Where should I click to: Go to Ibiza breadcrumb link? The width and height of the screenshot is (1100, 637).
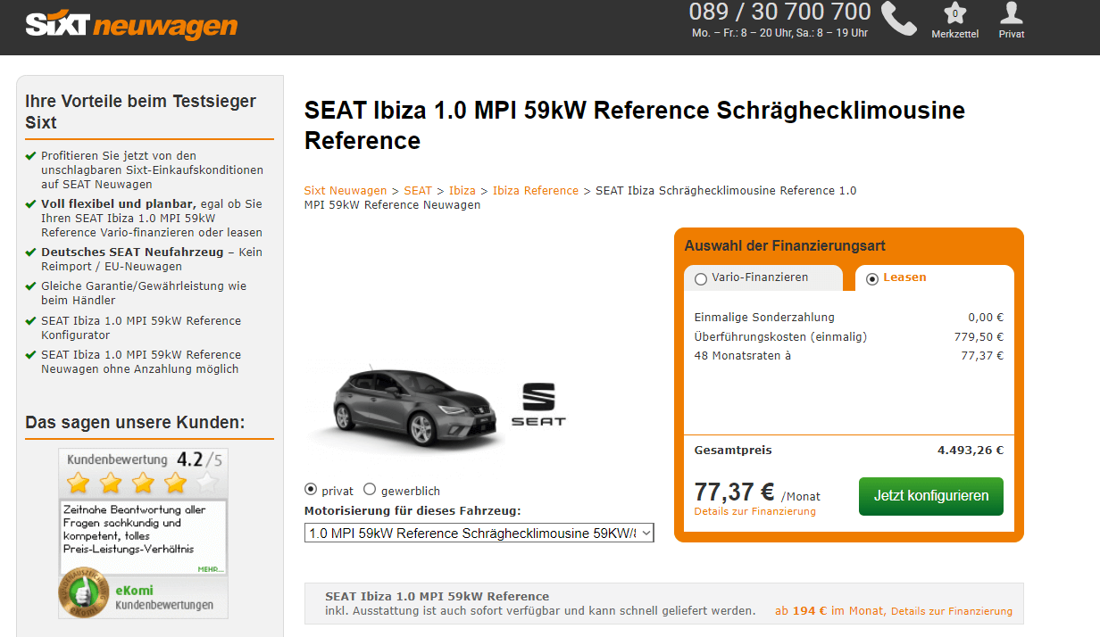pyautogui.click(x=462, y=190)
